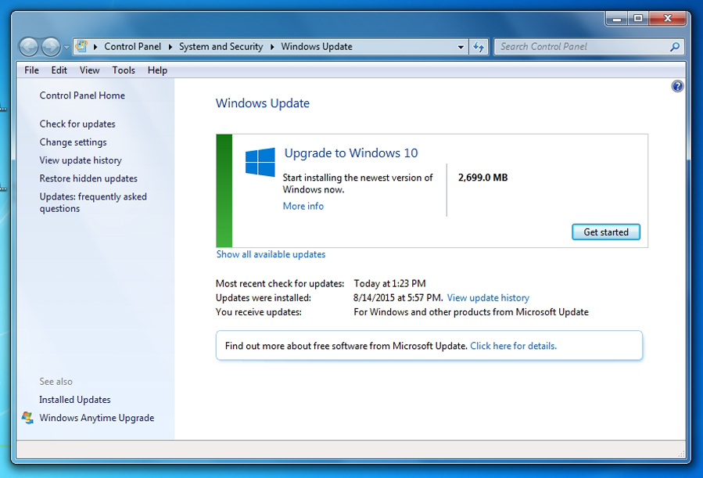
Task: Click the Forward navigation arrow
Action: (51, 47)
